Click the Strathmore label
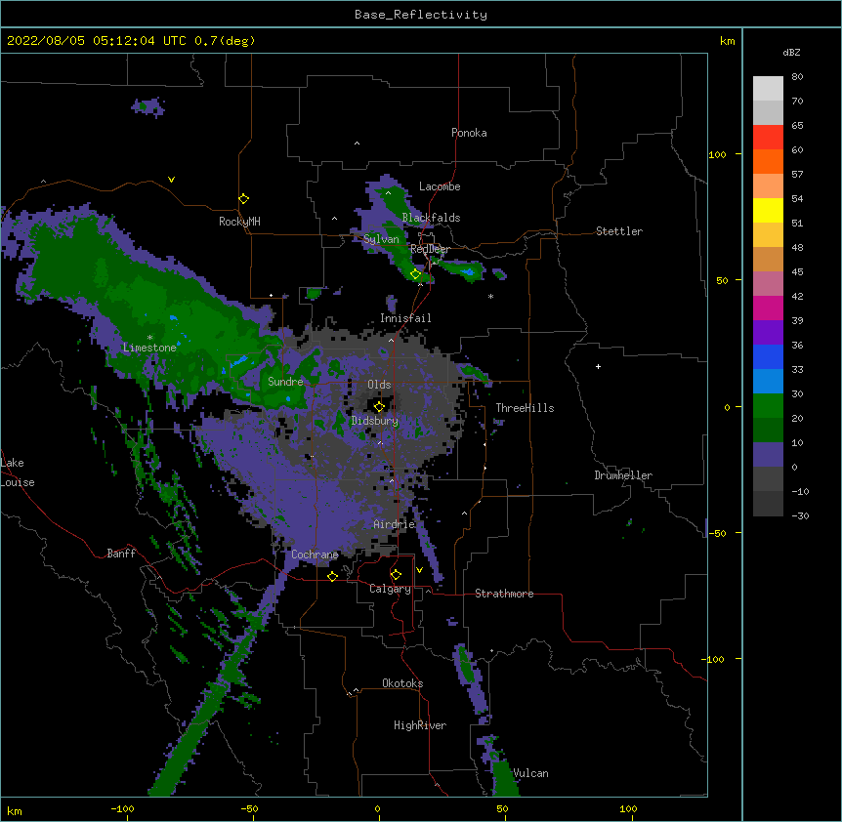This screenshot has width=842, height=822. [504, 594]
